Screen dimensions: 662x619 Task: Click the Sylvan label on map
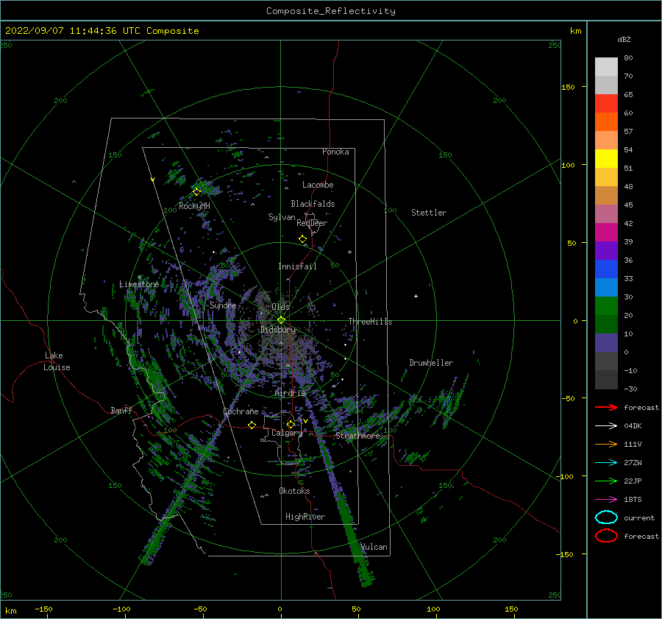coord(282,217)
